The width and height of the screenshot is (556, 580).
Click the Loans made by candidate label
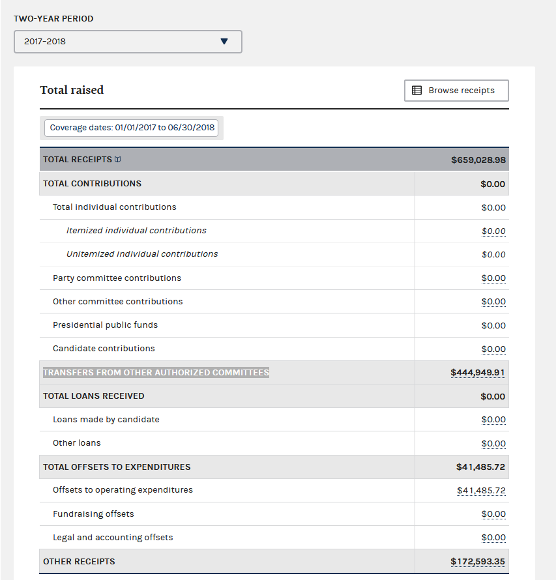coord(106,420)
